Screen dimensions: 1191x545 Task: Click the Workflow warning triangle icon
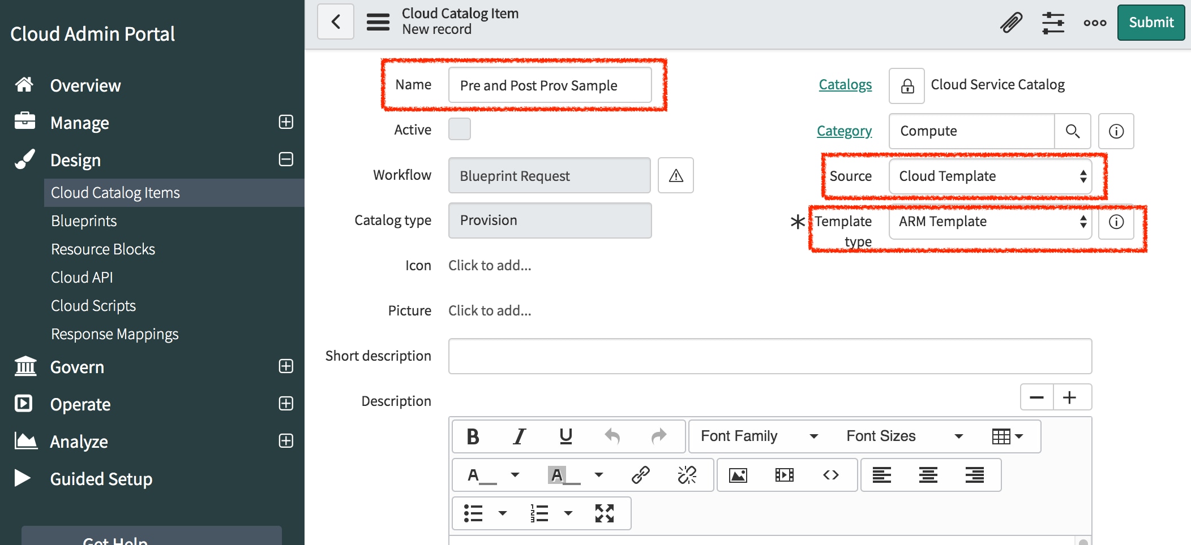coord(676,176)
